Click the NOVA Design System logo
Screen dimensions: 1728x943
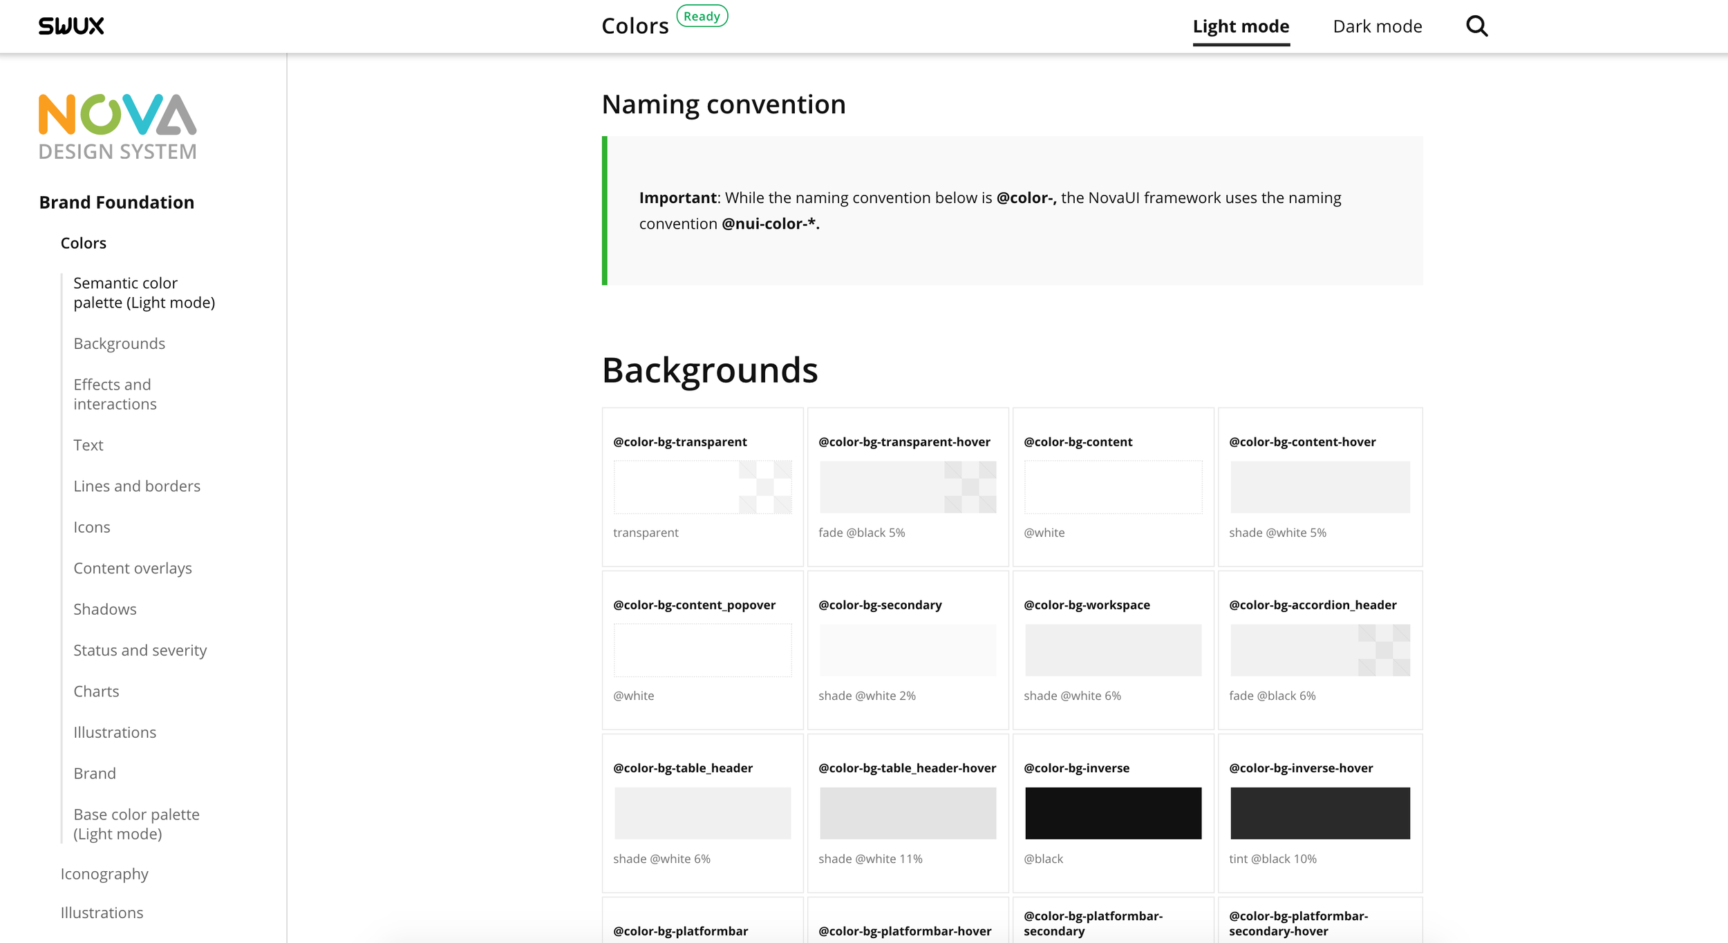118,127
